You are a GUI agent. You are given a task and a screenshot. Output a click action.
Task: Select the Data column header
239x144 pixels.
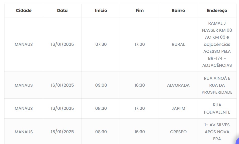coord(62,10)
